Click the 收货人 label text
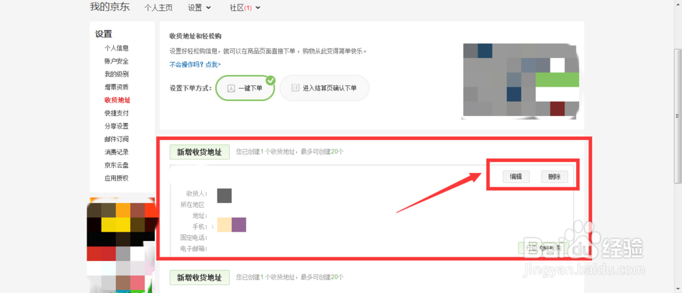Screen dimensions: 682x293 click(x=197, y=193)
